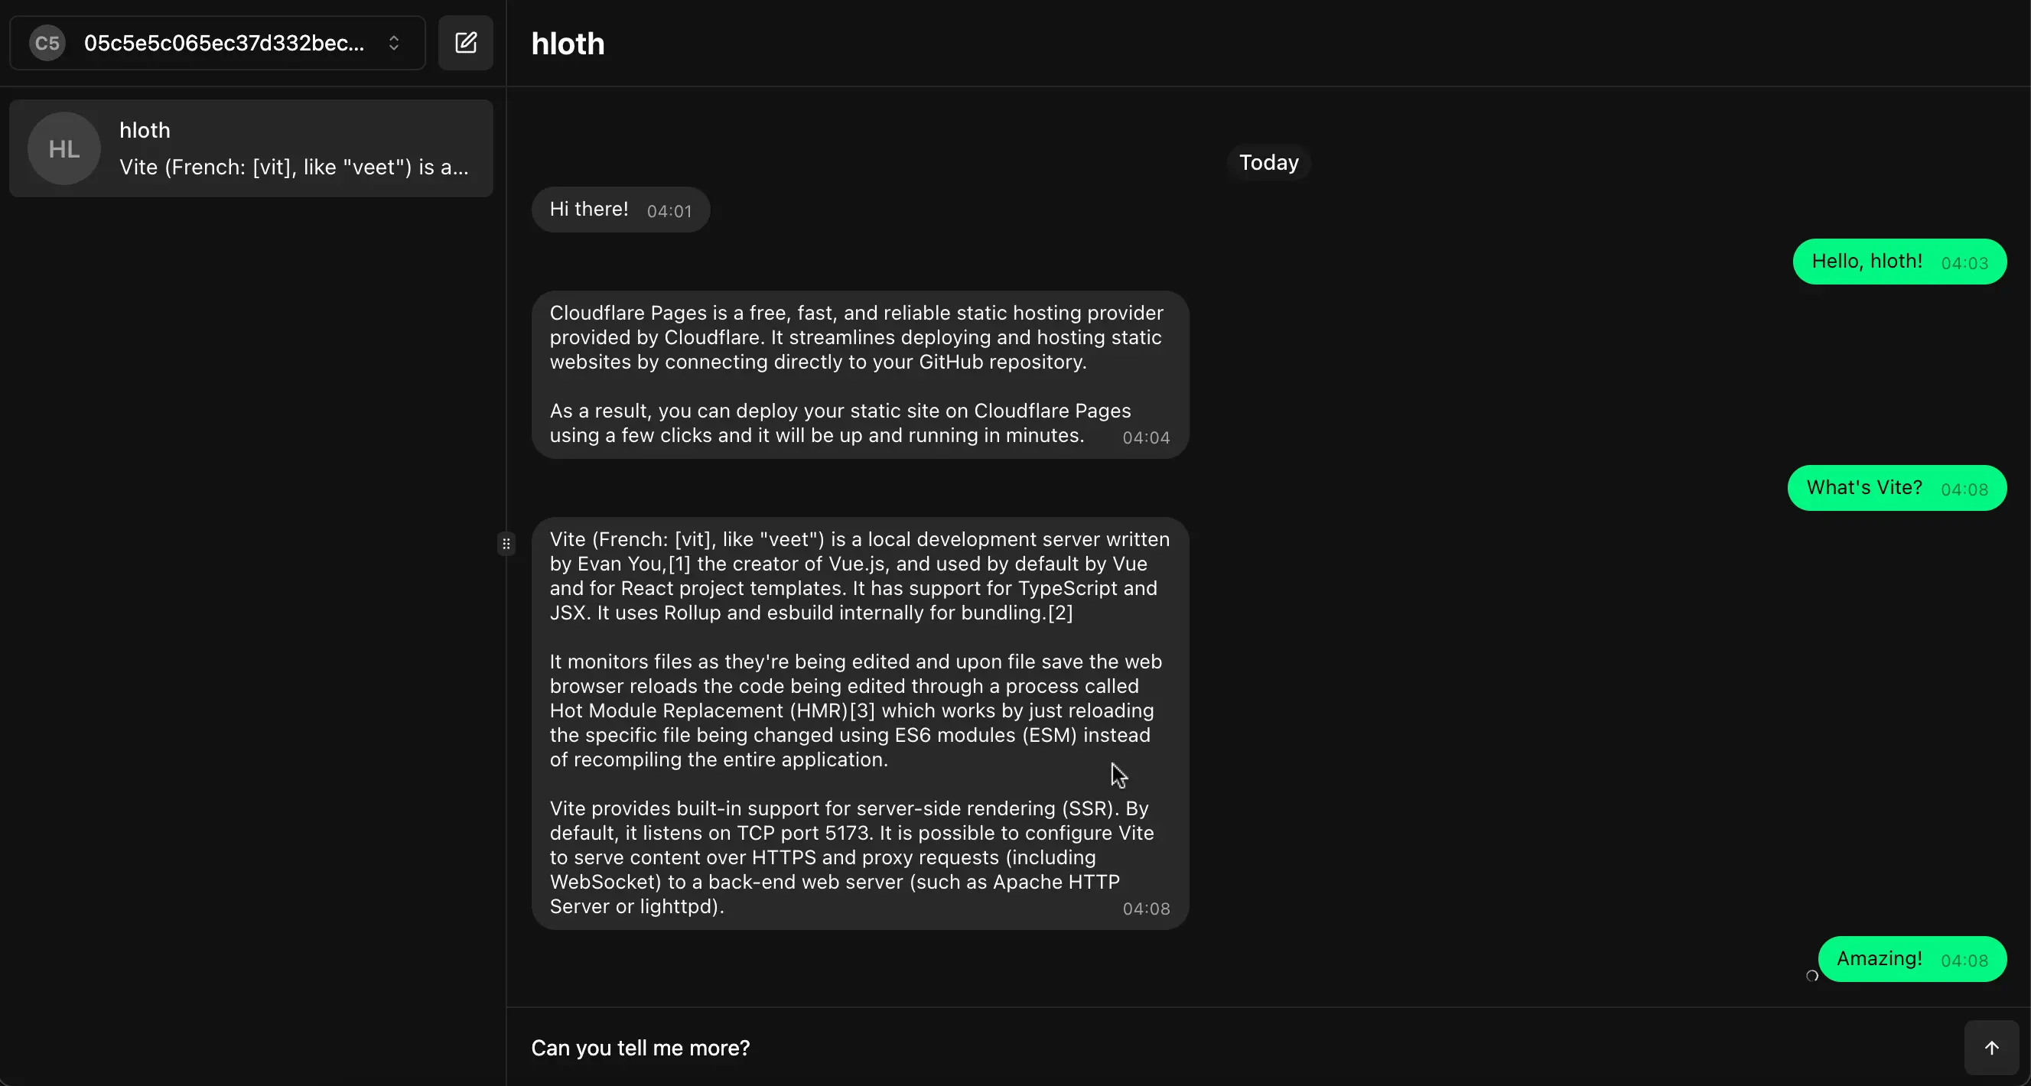Click the 04:08 timestamp on What's Vite?
Screen dimensions: 2031x1086
1964,489
